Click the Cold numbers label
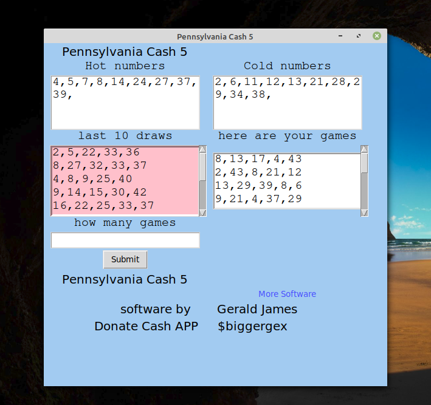 [x=288, y=66]
